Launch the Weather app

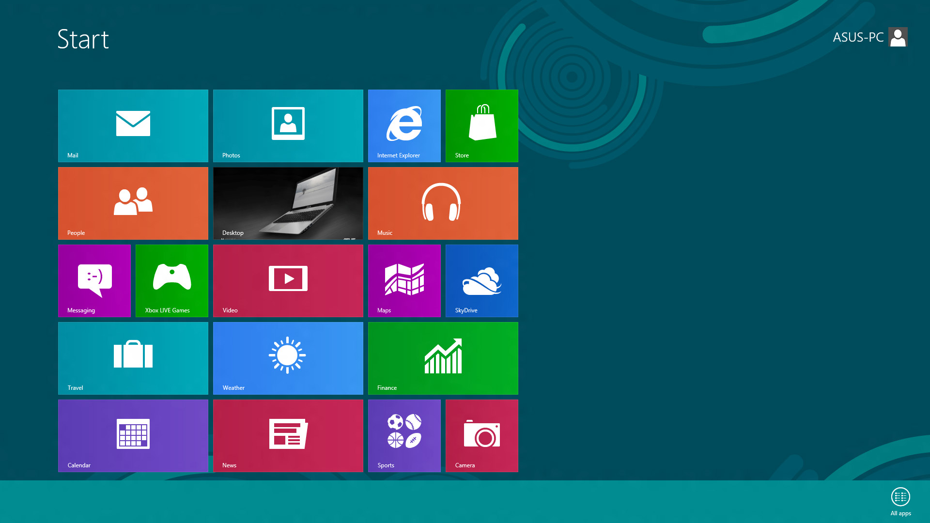point(288,358)
